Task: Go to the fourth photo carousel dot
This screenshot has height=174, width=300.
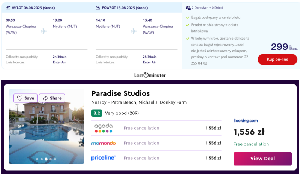Action: click(51, 159)
